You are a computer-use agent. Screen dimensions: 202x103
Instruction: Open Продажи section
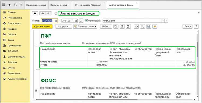(12, 29)
